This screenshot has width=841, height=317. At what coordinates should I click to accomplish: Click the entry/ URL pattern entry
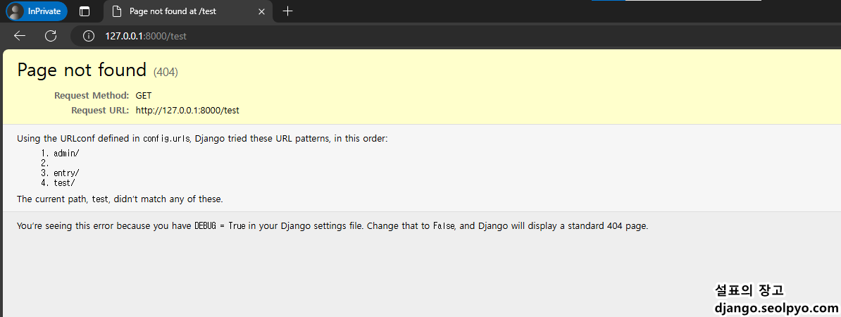click(66, 173)
